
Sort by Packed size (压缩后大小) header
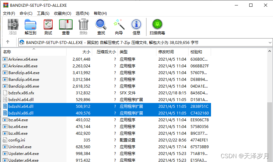[x=105, y=52]
